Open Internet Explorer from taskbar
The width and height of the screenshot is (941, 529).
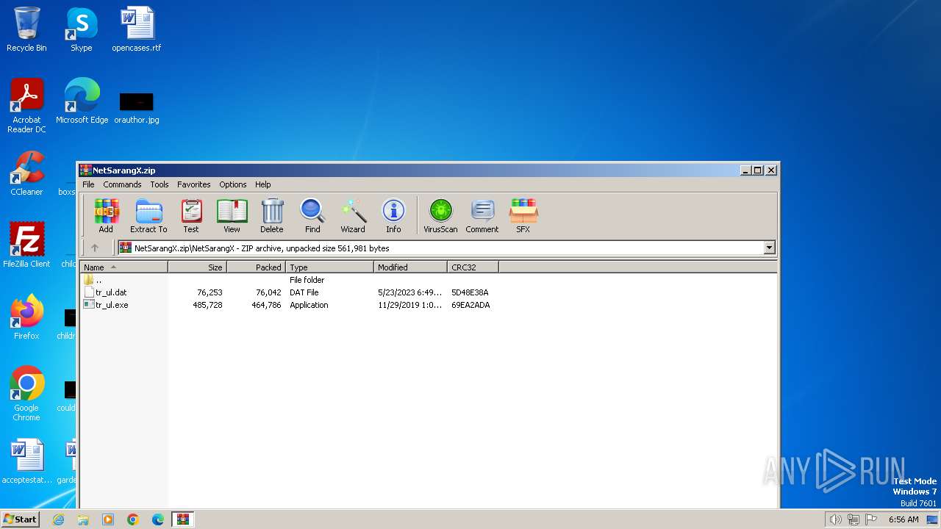click(x=59, y=519)
